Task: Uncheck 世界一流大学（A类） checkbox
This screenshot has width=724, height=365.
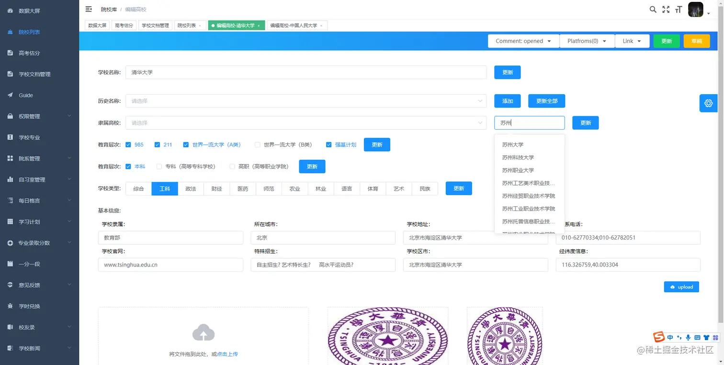Action: (x=186, y=144)
